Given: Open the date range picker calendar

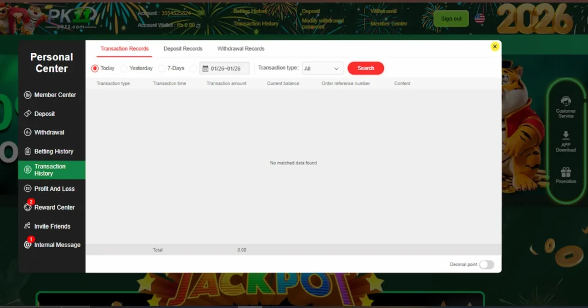Looking at the screenshot, I should pos(225,68).
